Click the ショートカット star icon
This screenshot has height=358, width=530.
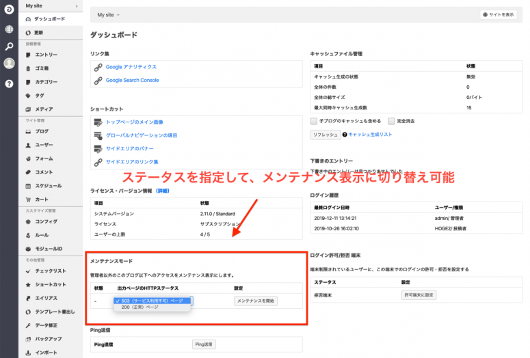click(x=29, y=285)
